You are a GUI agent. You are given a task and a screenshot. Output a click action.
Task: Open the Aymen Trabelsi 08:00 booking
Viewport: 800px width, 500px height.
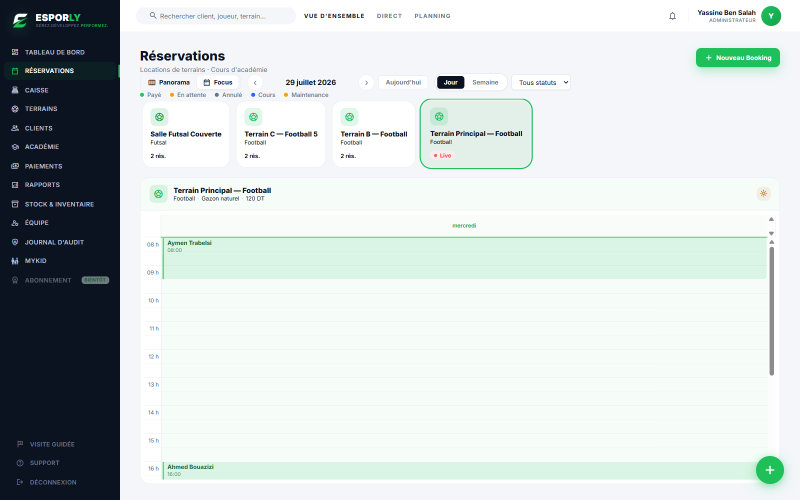tap(464, 258)
